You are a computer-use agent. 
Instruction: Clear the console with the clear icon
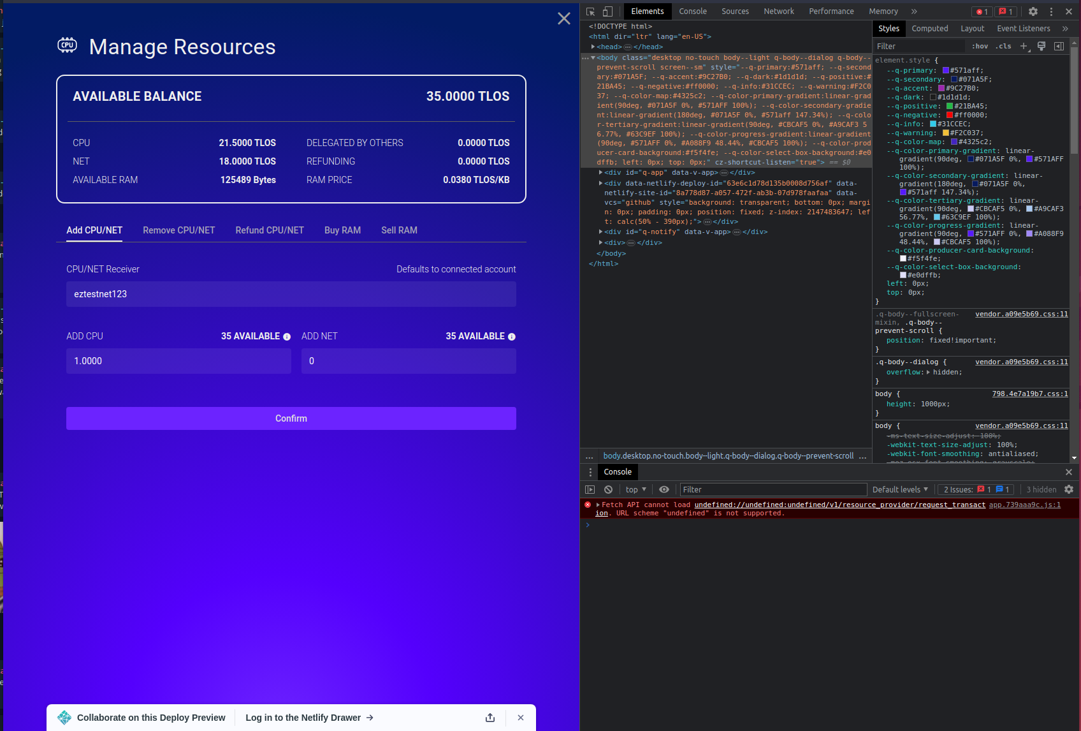[608, 489]
